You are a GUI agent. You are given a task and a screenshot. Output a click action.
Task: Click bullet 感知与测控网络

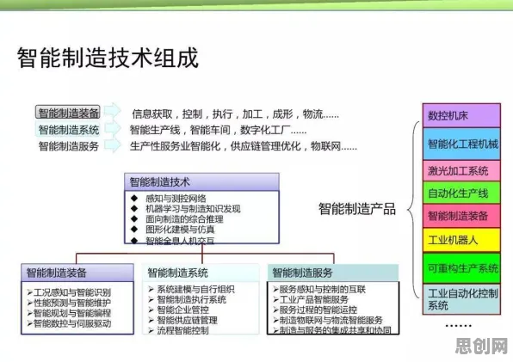[x=176, y=199]
